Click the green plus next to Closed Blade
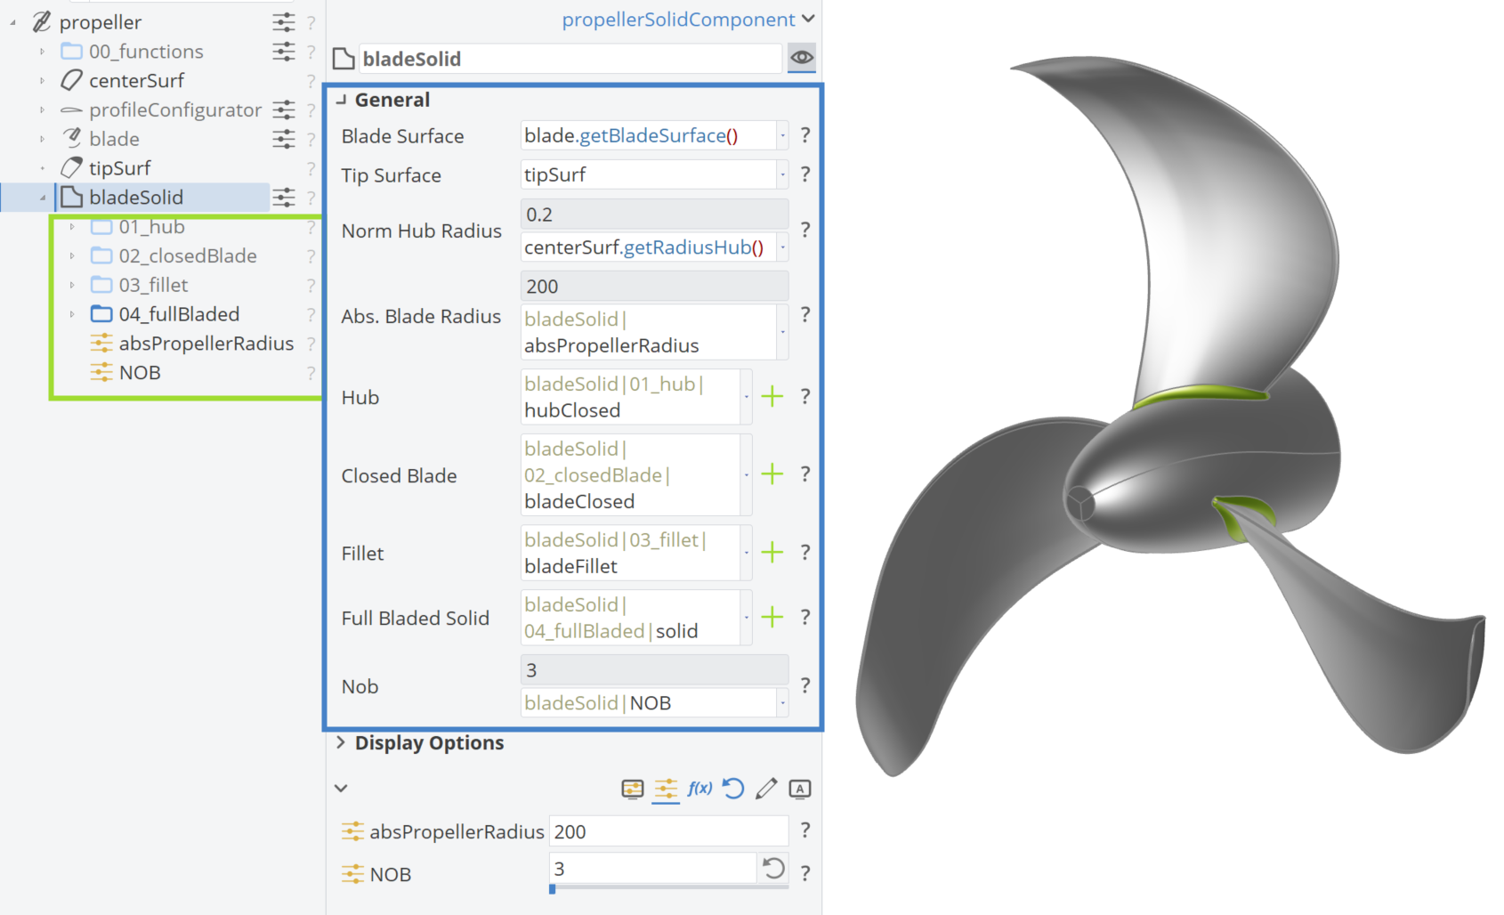 pos(772,474)
